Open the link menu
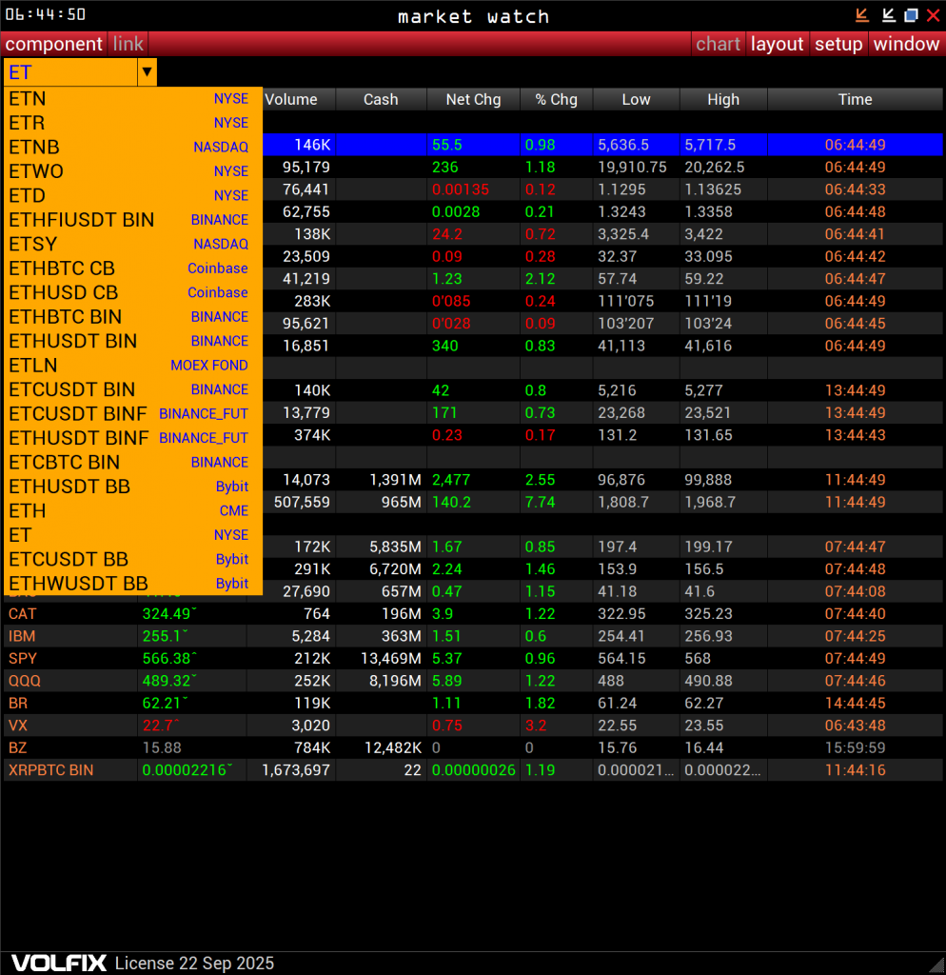This screenshot has width=946, height=975. [128, 44]
